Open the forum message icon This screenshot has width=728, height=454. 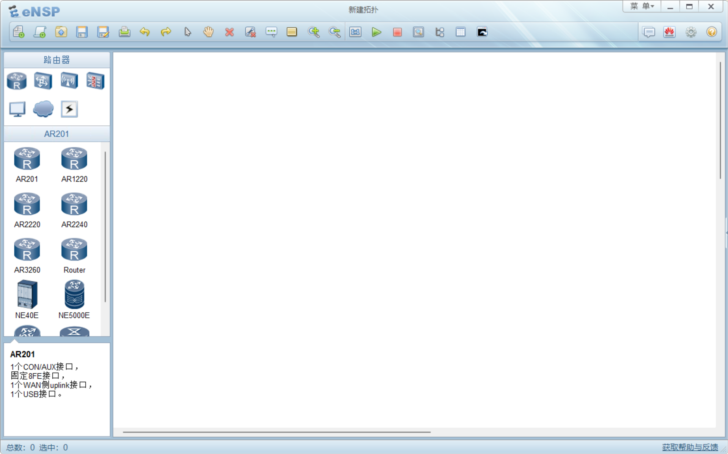coord(649,32)
